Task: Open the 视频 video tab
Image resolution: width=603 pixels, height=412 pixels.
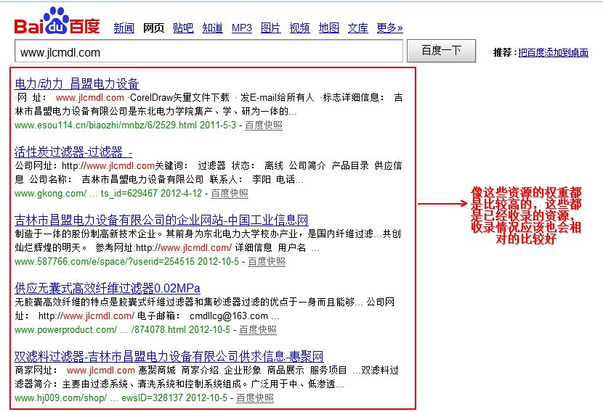Action: [x=300, y=28]
